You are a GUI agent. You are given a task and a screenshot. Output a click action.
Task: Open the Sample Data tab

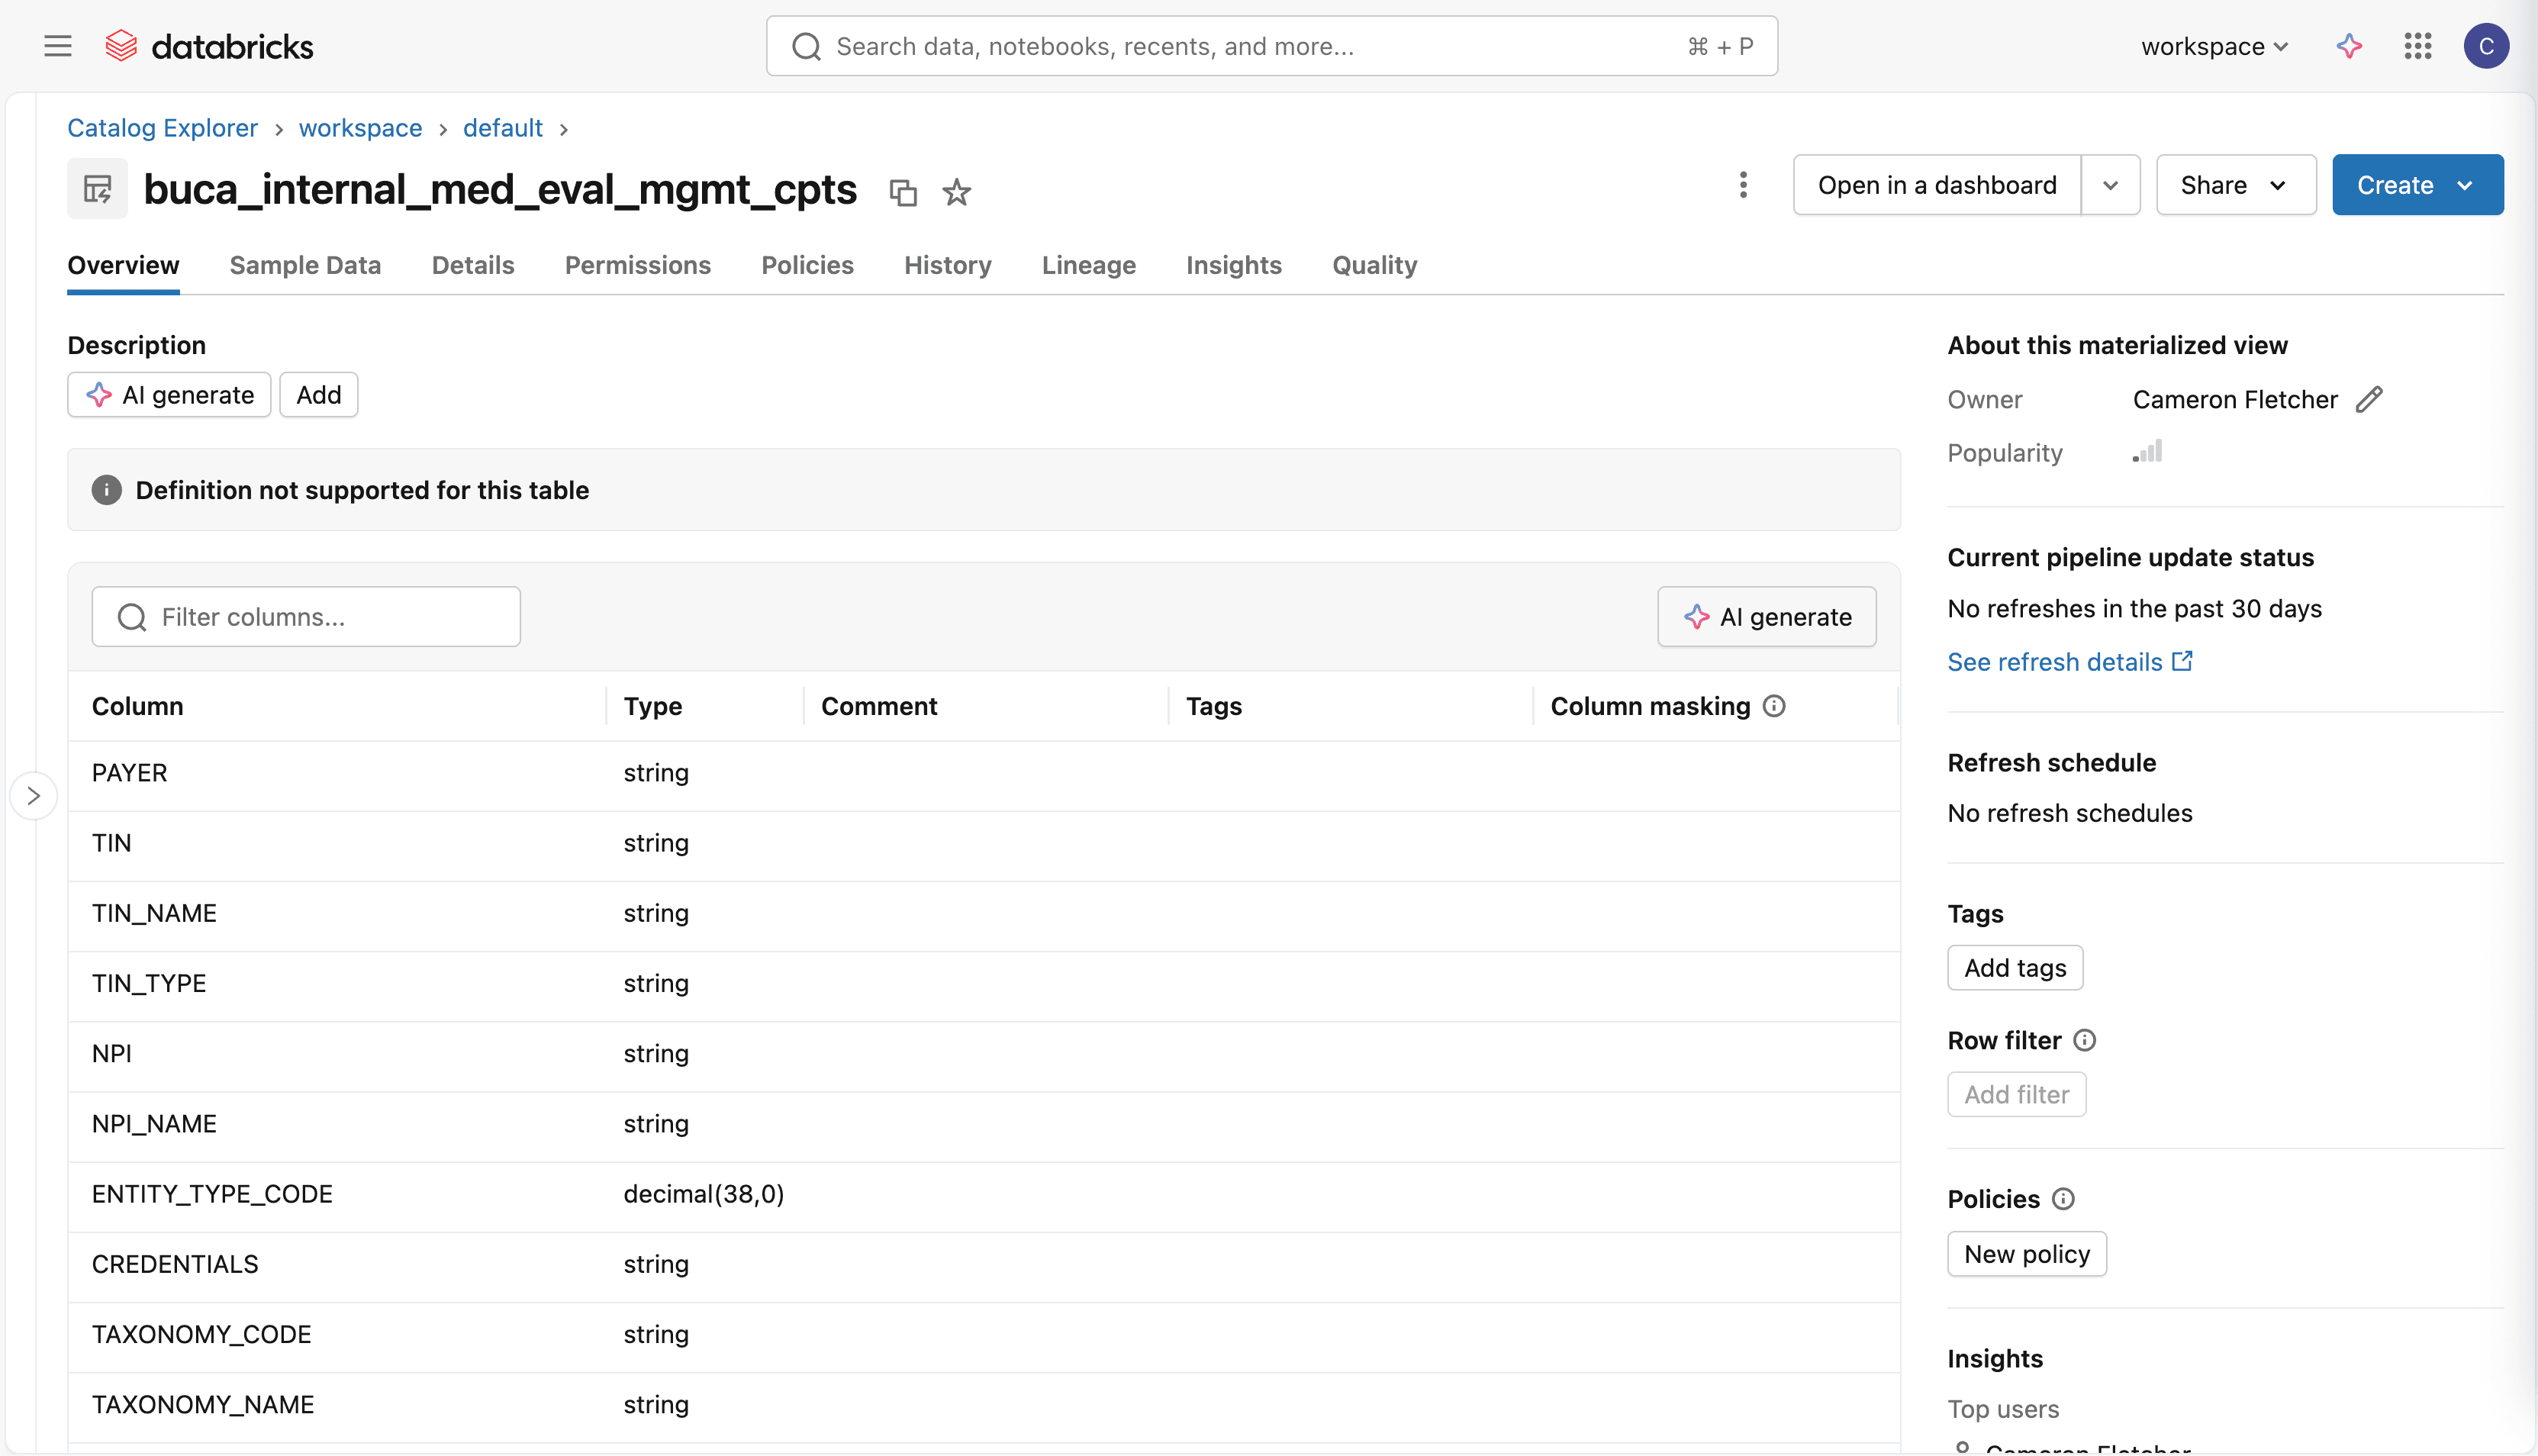pos(305,265)
